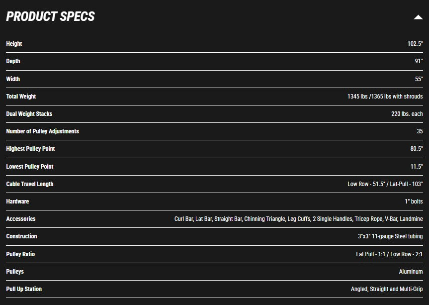Click the Width row label
429x305 pixels.
[13, 79]
